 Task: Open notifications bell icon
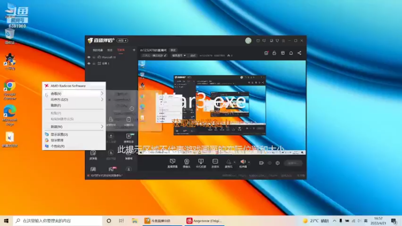pyautogui.click(x=291, y=53)
